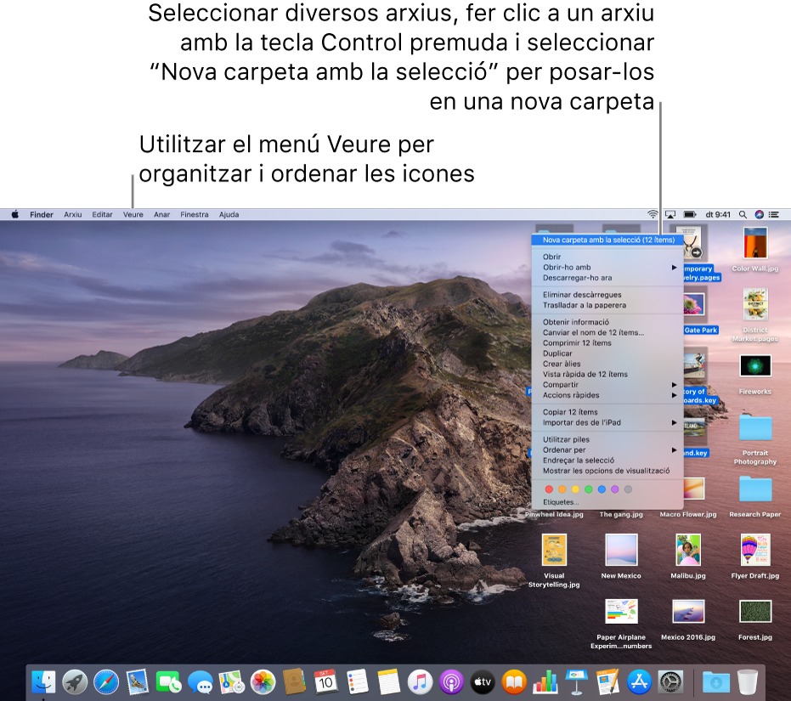Screen dimensions: 791x701
Task: Open Podcasts in the Dock
Action: [451, 681]
